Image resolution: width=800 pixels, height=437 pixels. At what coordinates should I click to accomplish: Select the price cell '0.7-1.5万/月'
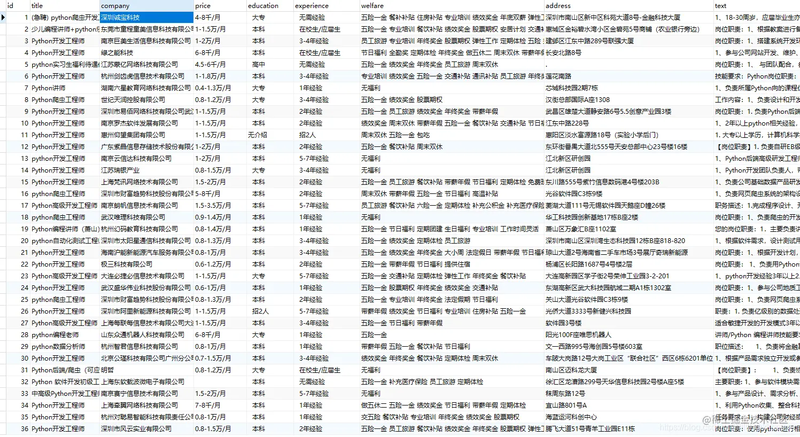tap(220, 358)
